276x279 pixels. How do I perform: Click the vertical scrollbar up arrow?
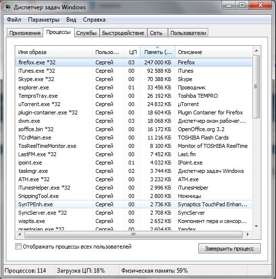pyautogui.click(x=256, y=51)
